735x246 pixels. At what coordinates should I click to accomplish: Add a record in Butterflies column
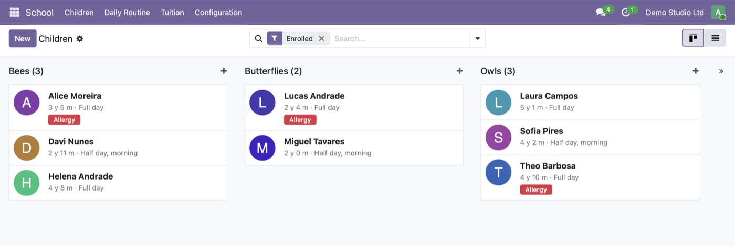click(x=459, y=71)
